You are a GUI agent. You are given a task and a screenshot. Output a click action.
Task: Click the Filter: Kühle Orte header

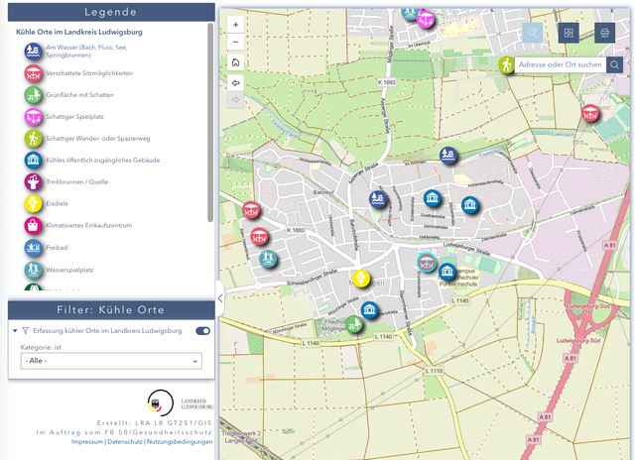coord(111,310)
